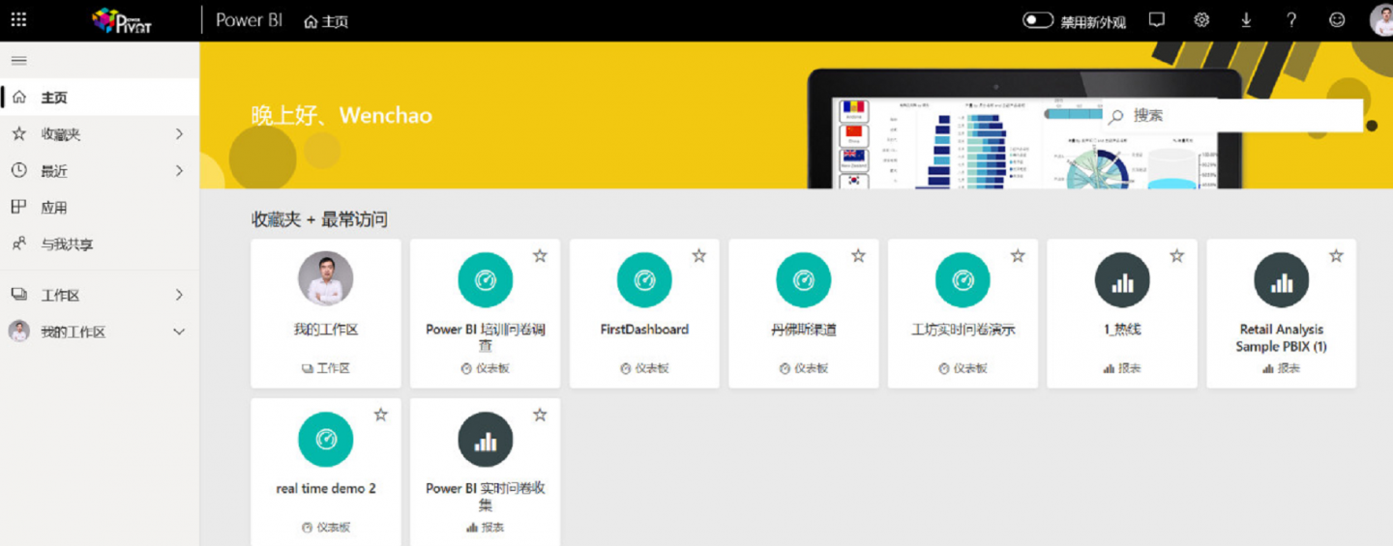Image resolution: width=1393 pixels, height=546 pixels.
Task: Favorite the FirstDashboard card star
Action: click(x=699, y=256)
